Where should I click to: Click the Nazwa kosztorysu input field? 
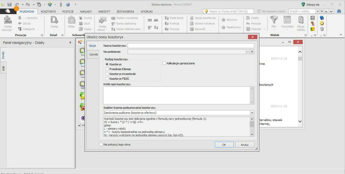tap(191, 46)
